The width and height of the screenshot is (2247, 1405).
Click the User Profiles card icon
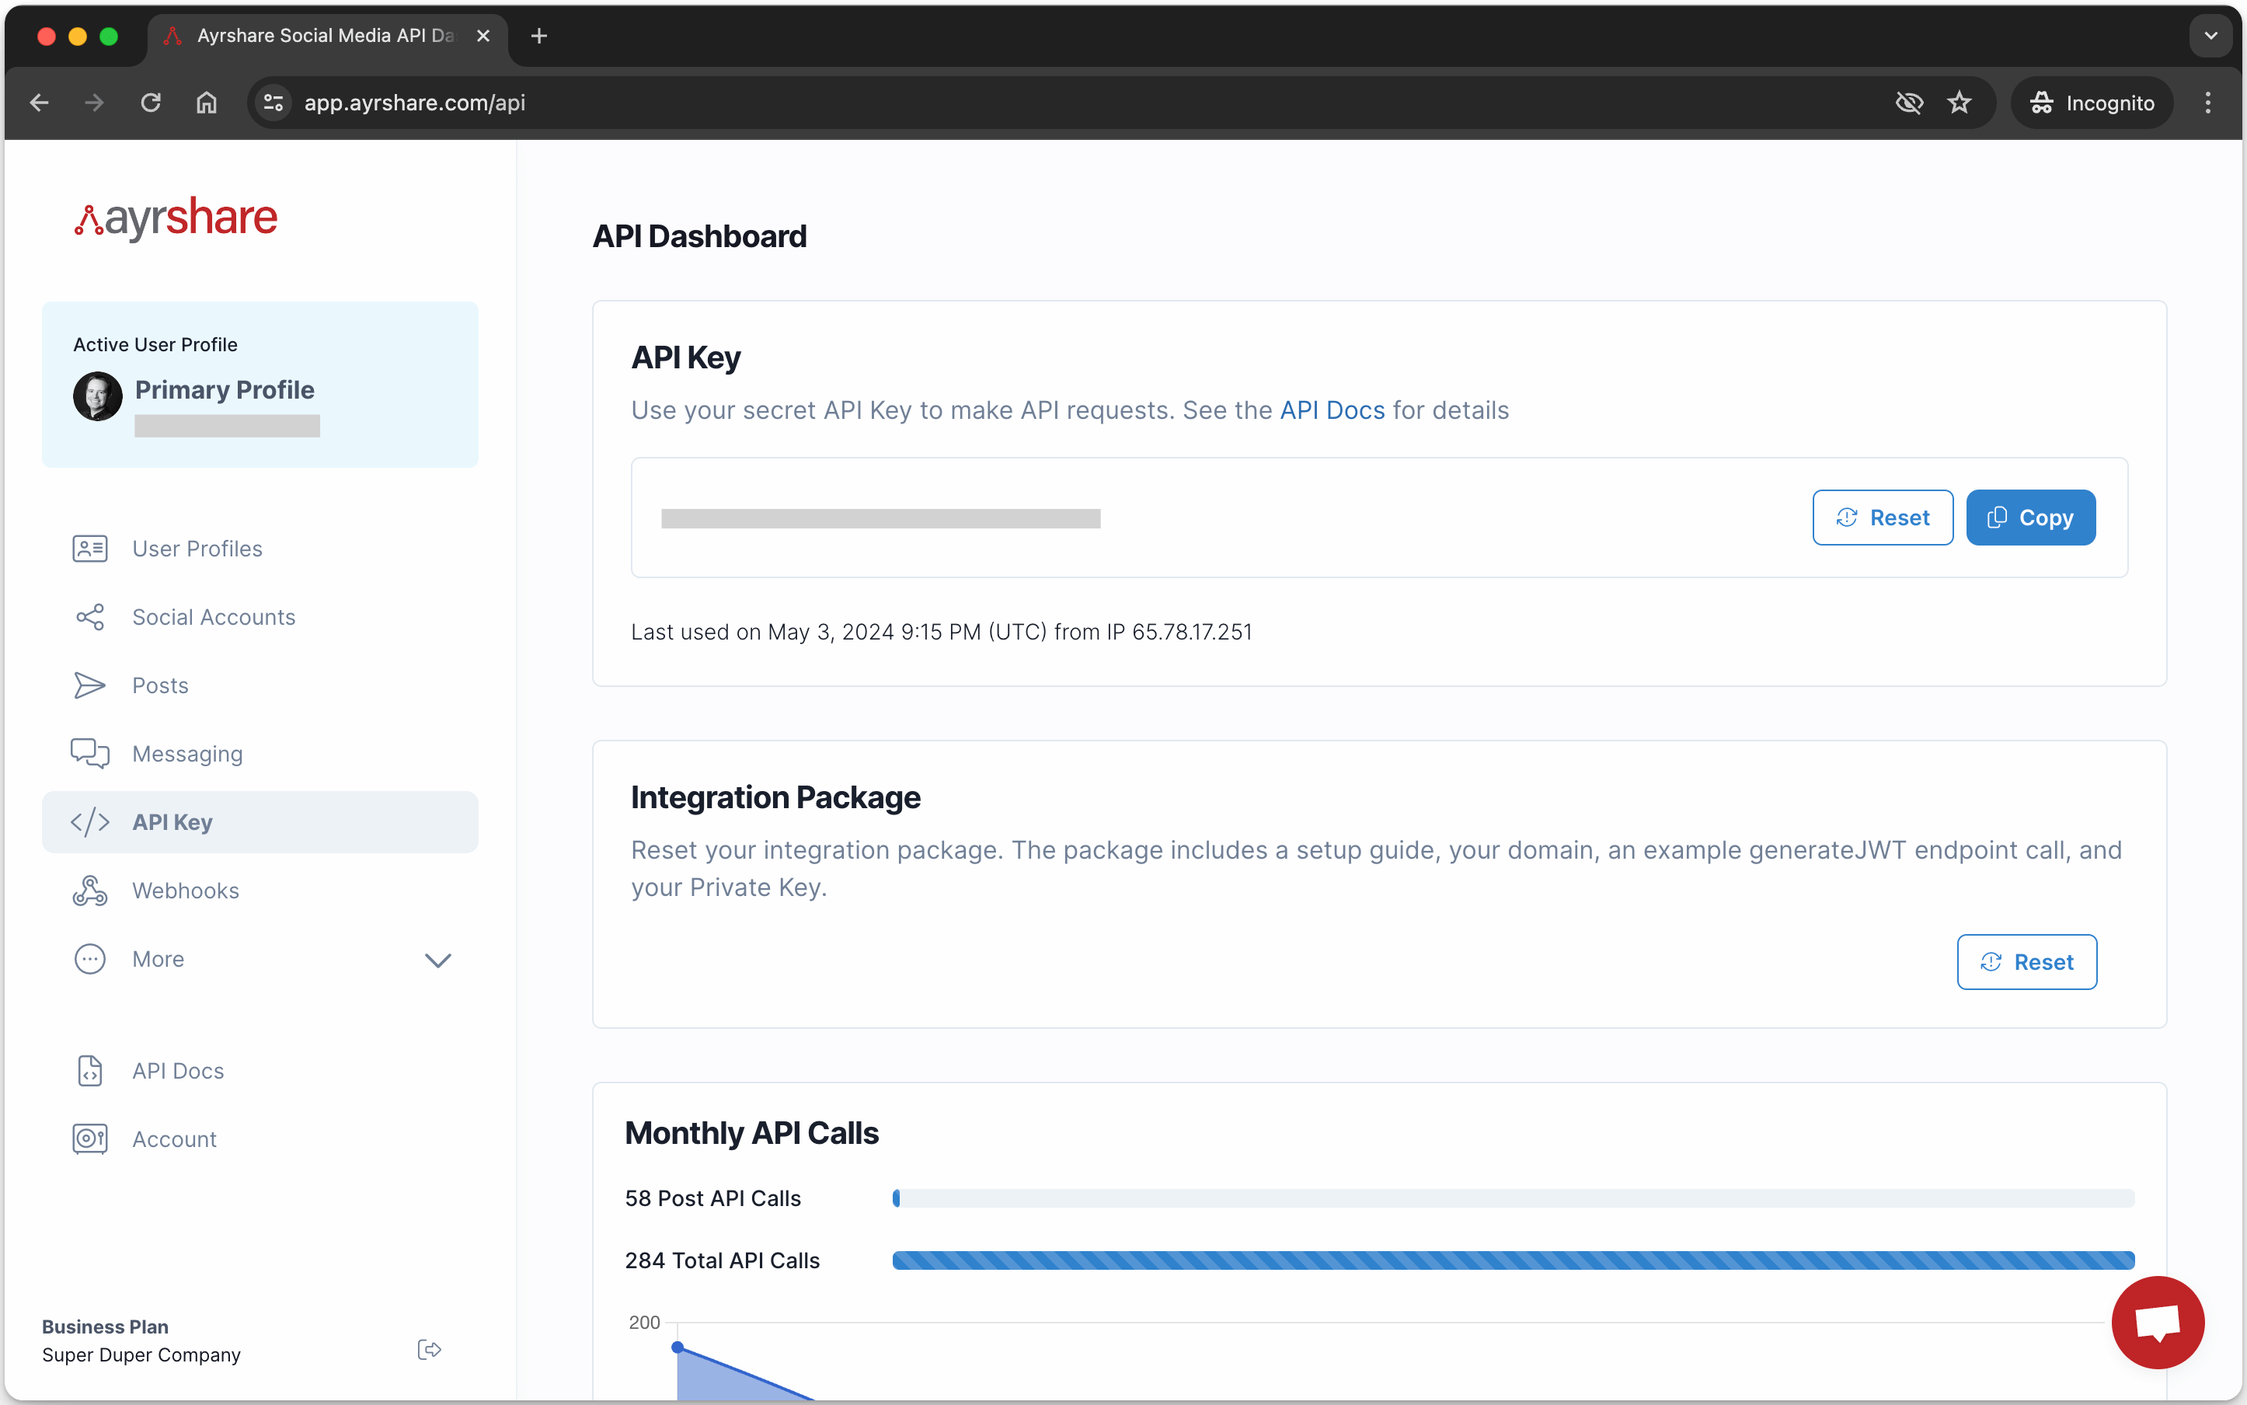click(90, 549)
